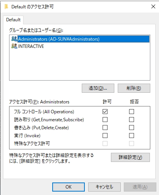Click the キャンセル button
Image resolution: width=159 pixels, height=195 pixels.
tap(104, 187)
